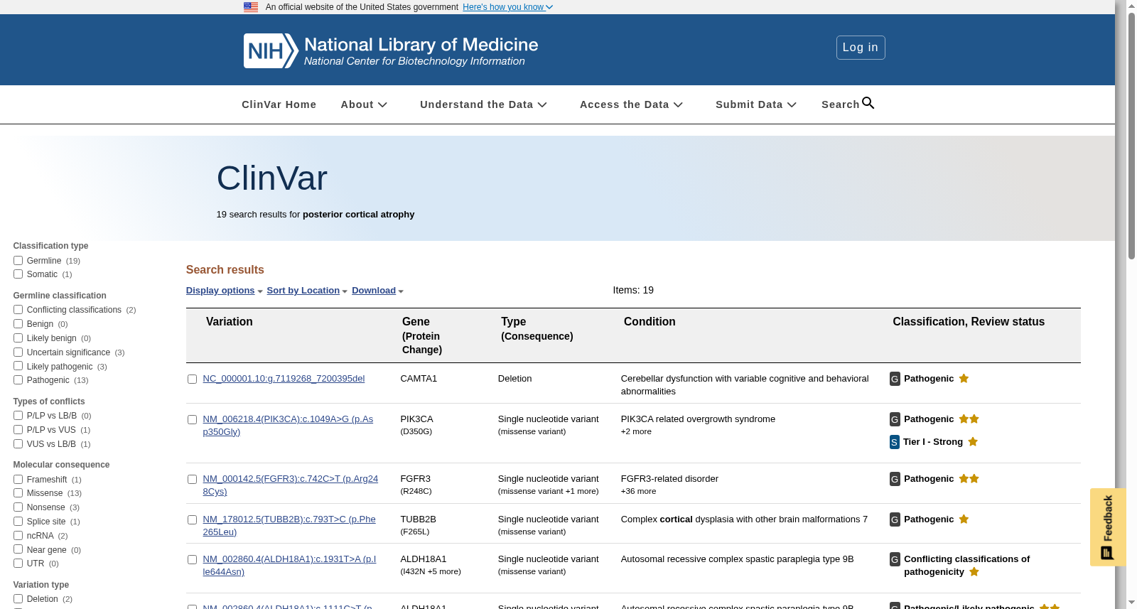Click the S somatic badge beside Tier I - Strong
The width and height of the screenshot is (1137, 609).
click(x=895, y=442)
